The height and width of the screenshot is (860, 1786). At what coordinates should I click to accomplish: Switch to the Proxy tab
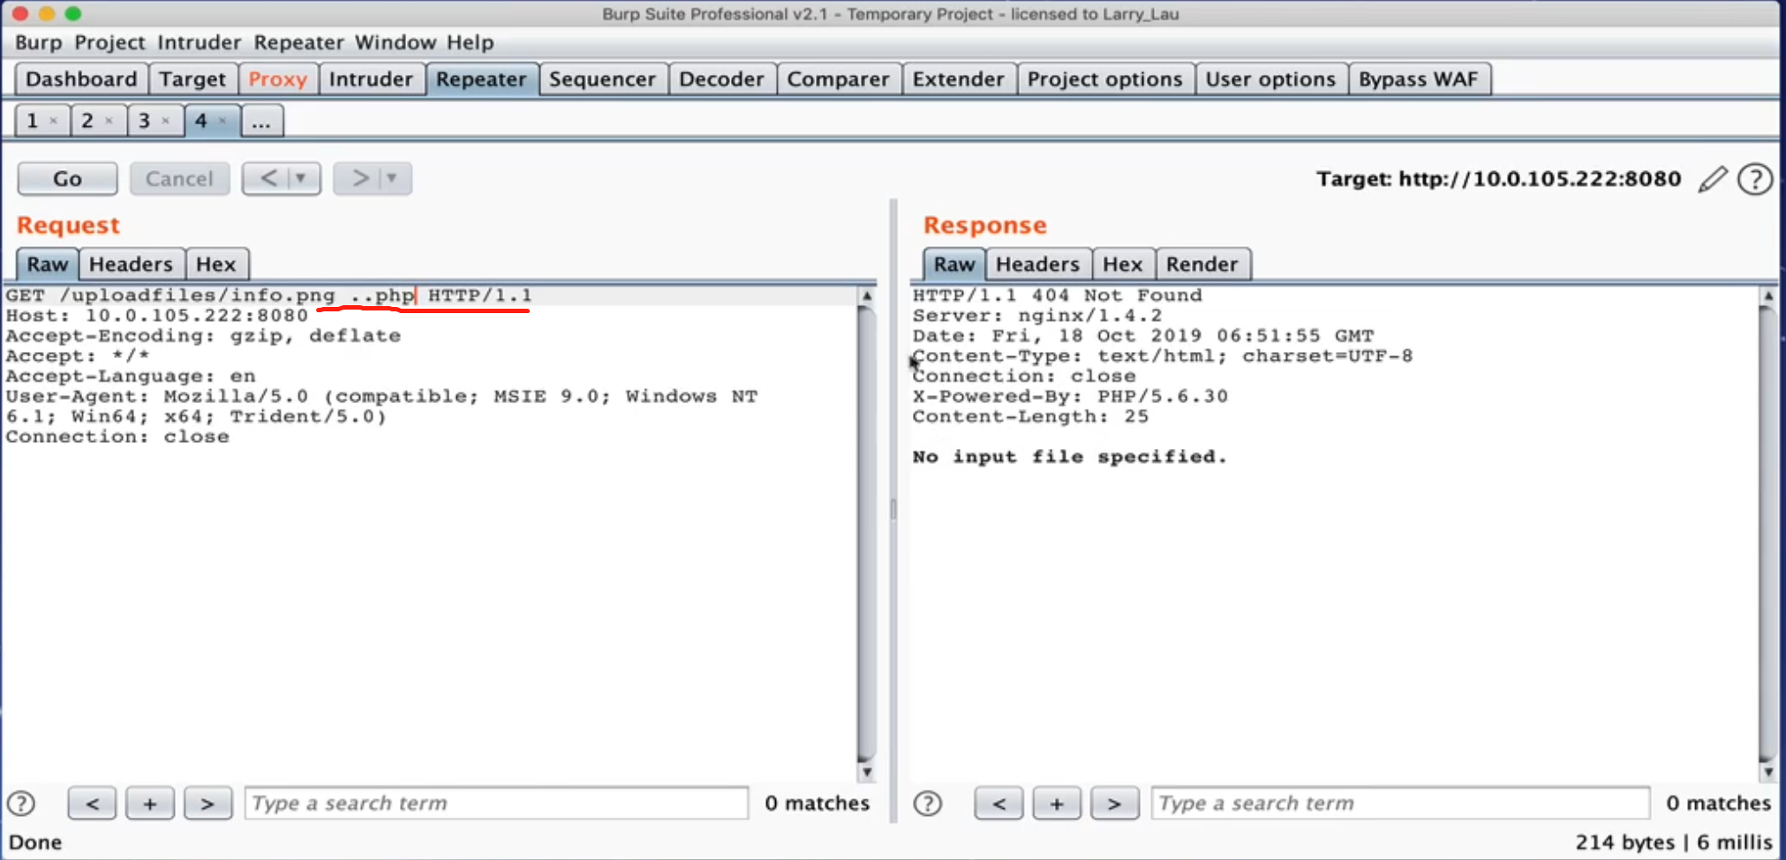click(x=278, y=79)
